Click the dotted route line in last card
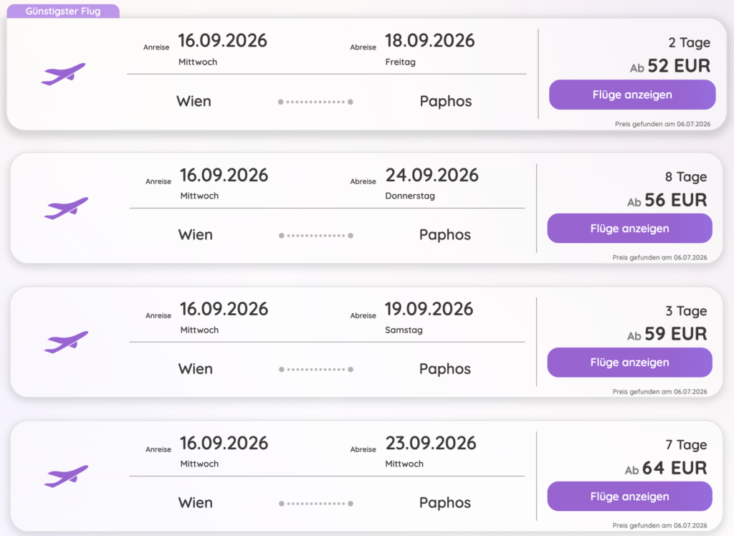Screen dimensions: 734x536 316,504
